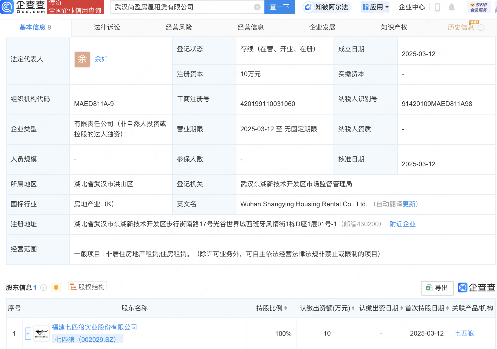Switch to 法律诉讼 tab
The image size is (497, 349).
coord(107,27)
